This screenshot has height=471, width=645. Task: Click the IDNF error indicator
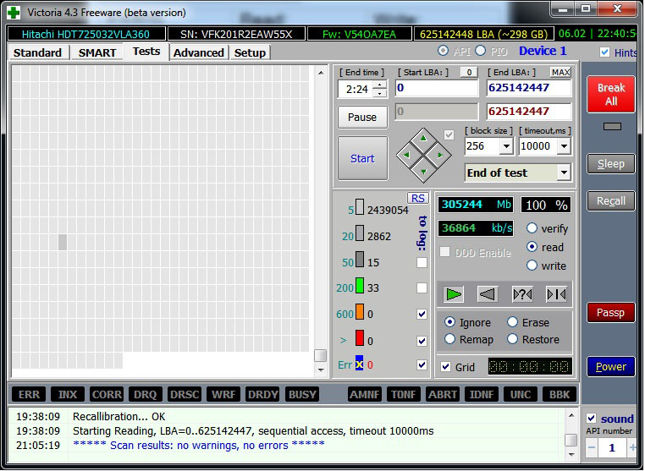[x=482, y=395]
